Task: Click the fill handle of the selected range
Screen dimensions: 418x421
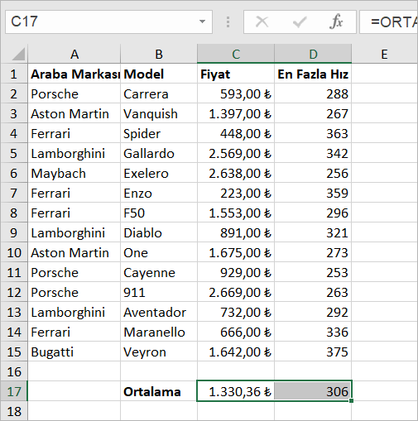Action: click(351, 400)
